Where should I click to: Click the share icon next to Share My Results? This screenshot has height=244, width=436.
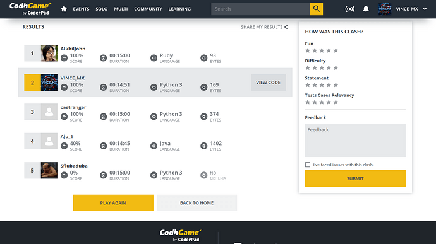(286, 27)
